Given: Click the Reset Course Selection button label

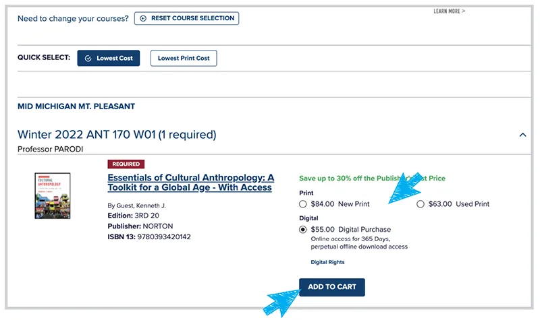Looking at the screenshot, I should pos(193,18).
